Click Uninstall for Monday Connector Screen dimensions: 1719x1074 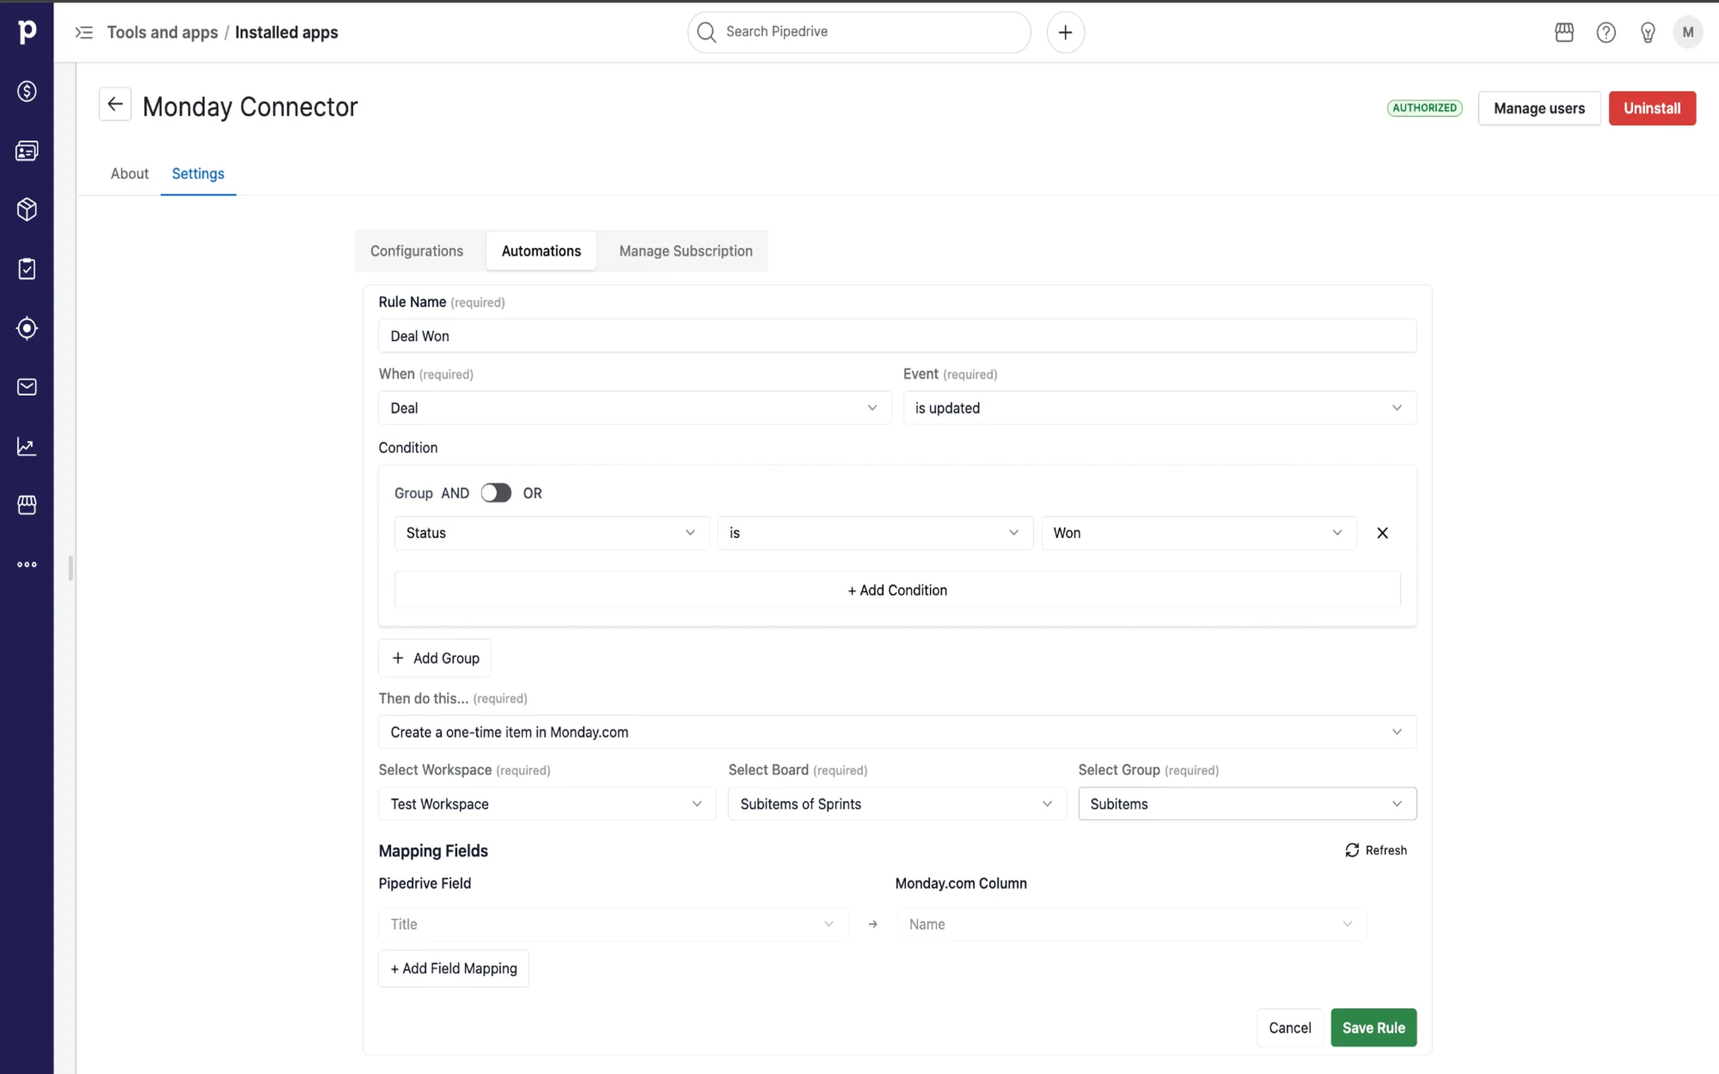1652,108
